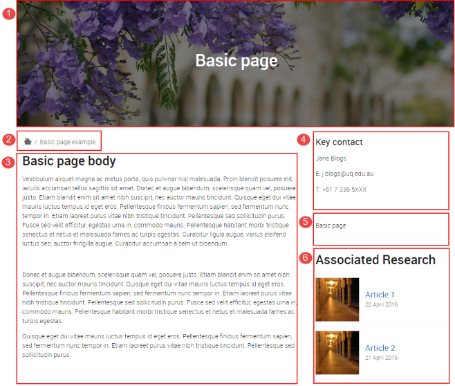Click the 'Basic page' hero banner title
Viewport: 455px width, 386px height.
[236, 61]
